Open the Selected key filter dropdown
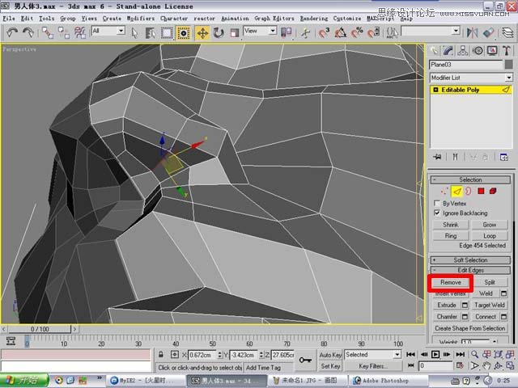Screen dimensions: 518x388 click(372, 355)
